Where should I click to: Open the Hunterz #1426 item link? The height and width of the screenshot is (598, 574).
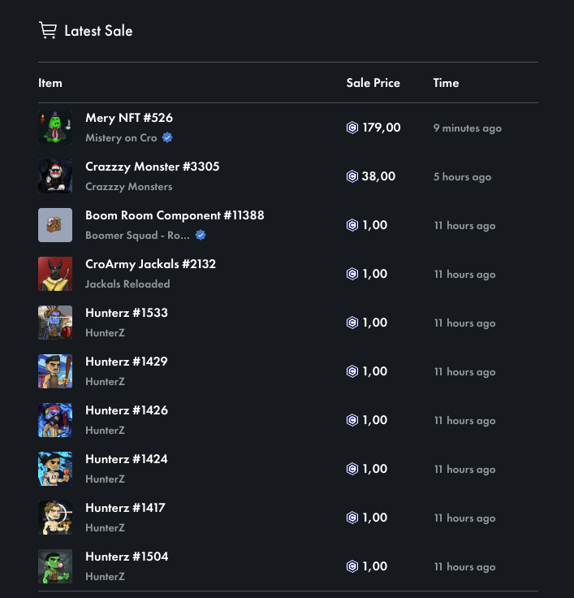tap(126, 410)
